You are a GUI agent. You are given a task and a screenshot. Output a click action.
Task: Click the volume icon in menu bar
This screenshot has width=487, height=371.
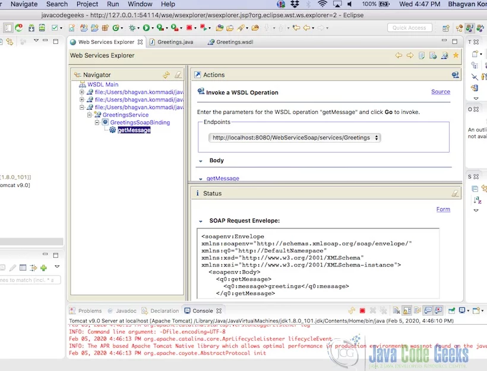coord(350,4)
